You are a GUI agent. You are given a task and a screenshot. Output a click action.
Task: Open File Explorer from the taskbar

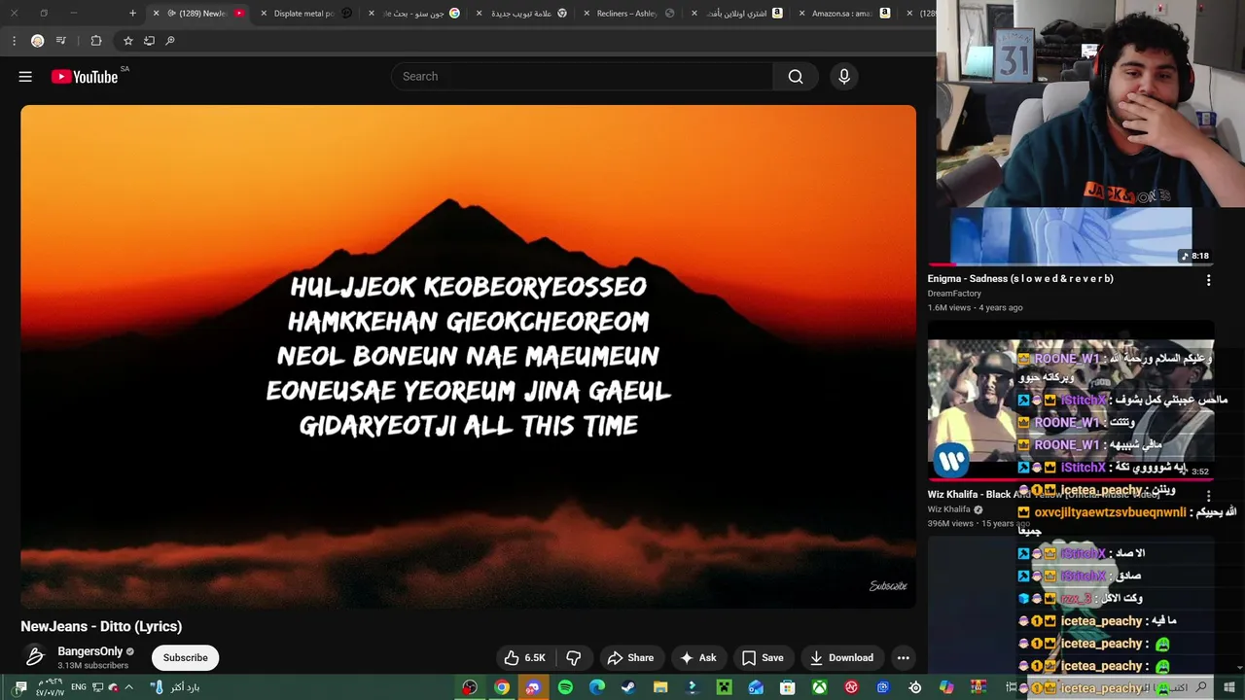(660, 687)
